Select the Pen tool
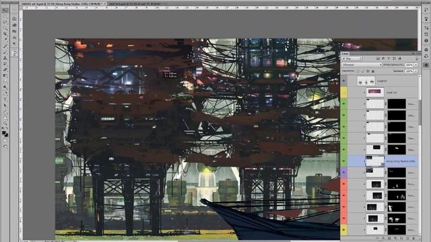 [x=5, y=93]
